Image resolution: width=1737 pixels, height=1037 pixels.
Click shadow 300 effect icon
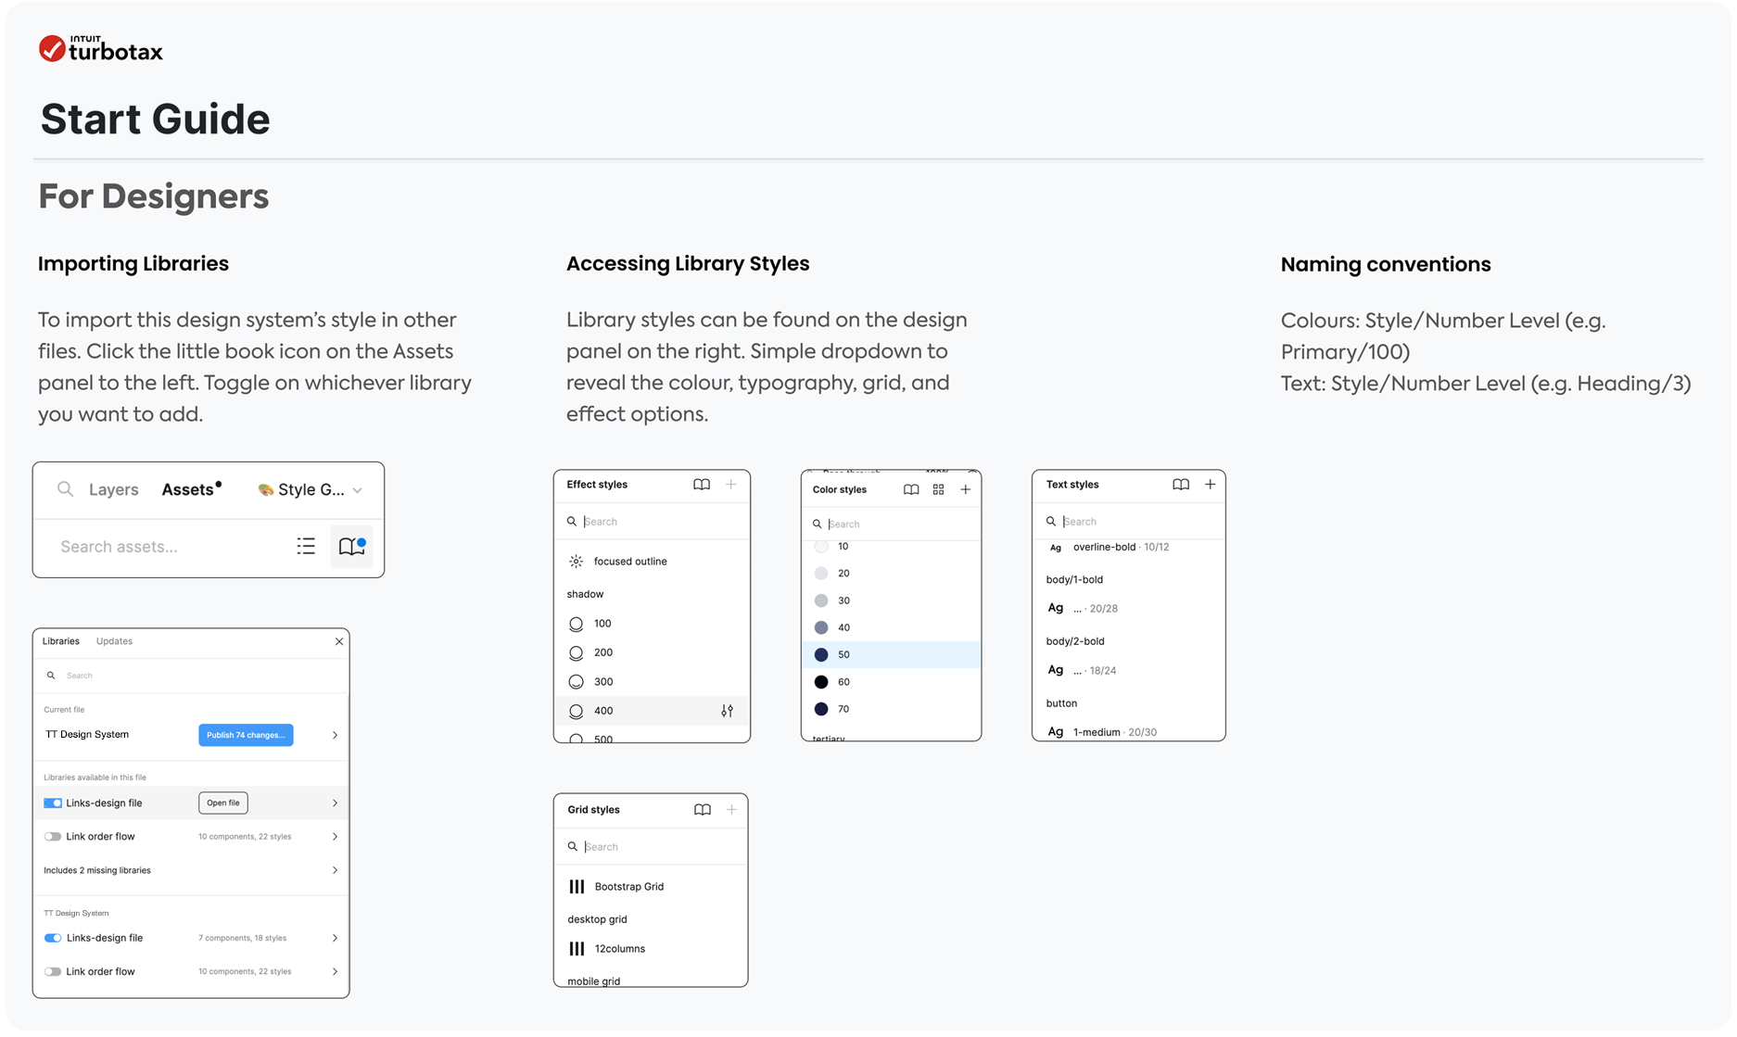tap(577, 682)
